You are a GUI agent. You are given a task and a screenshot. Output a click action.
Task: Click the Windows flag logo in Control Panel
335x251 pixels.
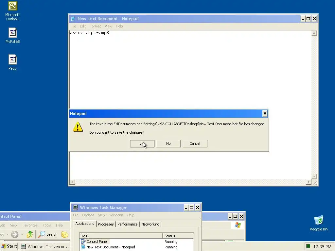[238, 225]
